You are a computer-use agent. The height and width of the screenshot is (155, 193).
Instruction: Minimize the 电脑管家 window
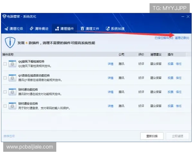click(x=183, y=16)
